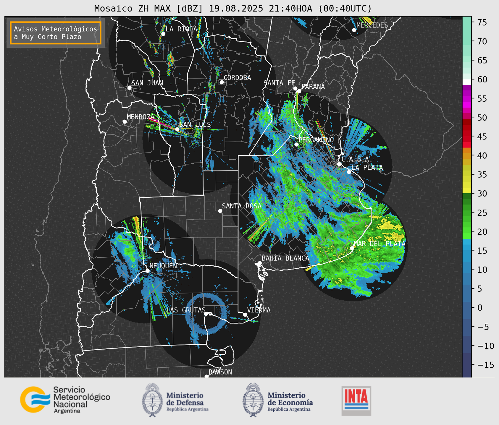
Task: Click the green 25 dBZ color band
Action: tap(467, 213)
